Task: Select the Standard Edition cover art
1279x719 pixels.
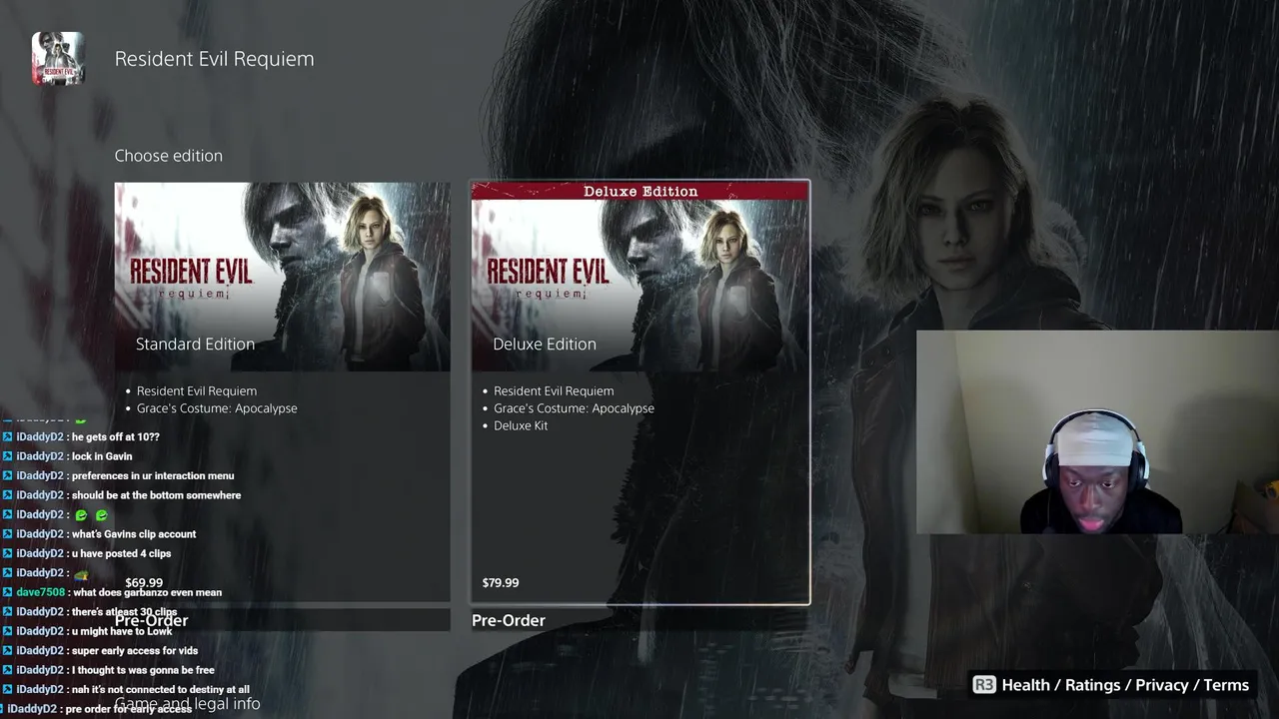Action: click(282, 277)
